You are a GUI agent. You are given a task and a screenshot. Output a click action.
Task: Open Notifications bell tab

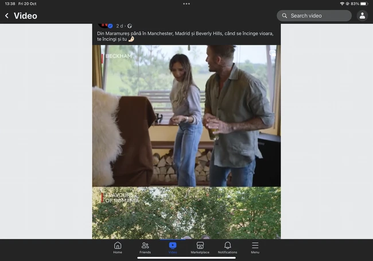(x=227, y=248)
